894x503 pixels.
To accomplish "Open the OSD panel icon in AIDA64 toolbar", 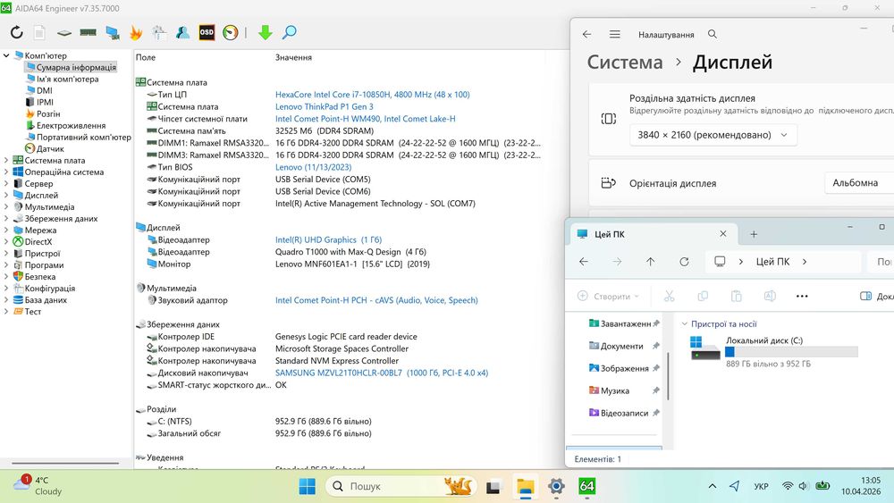I will [207, 32].
